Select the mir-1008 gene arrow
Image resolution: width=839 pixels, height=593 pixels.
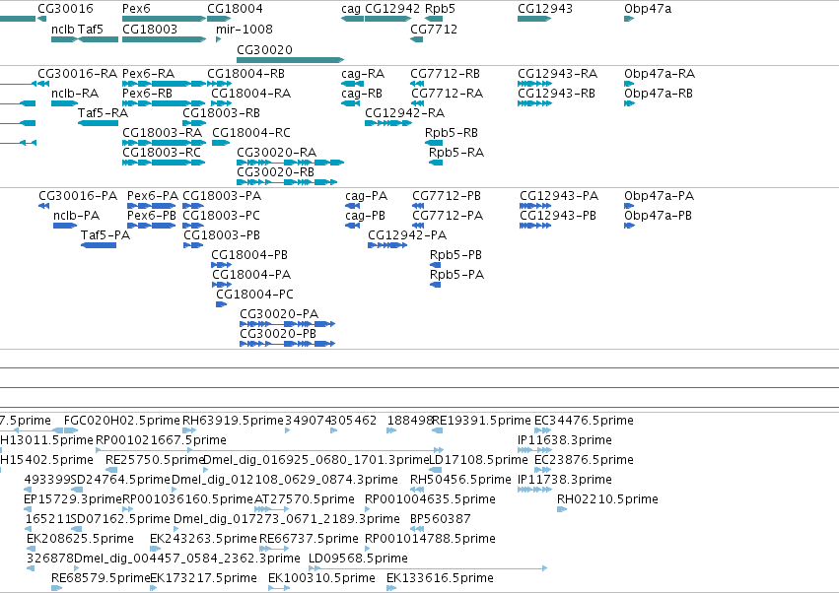pyautogui.click(x=218, y=39)
